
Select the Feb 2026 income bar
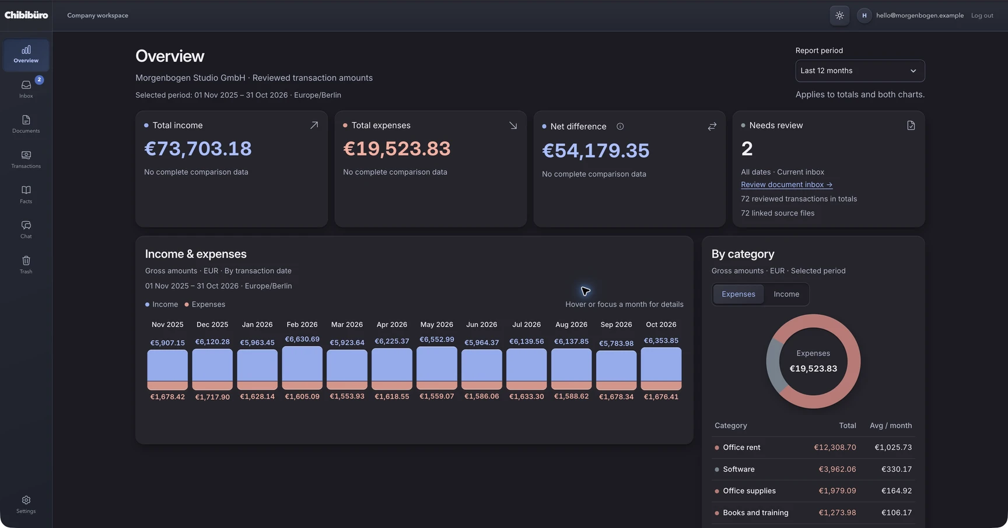point(302,364)
